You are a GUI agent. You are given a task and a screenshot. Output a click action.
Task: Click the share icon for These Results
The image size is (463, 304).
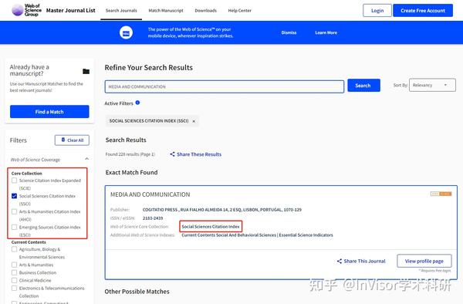click(x=172, y=154)
